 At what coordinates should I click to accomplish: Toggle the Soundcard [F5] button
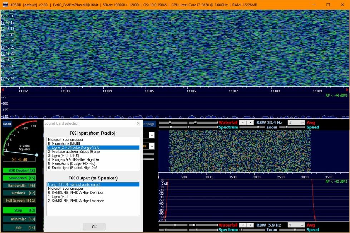[19, 178]
